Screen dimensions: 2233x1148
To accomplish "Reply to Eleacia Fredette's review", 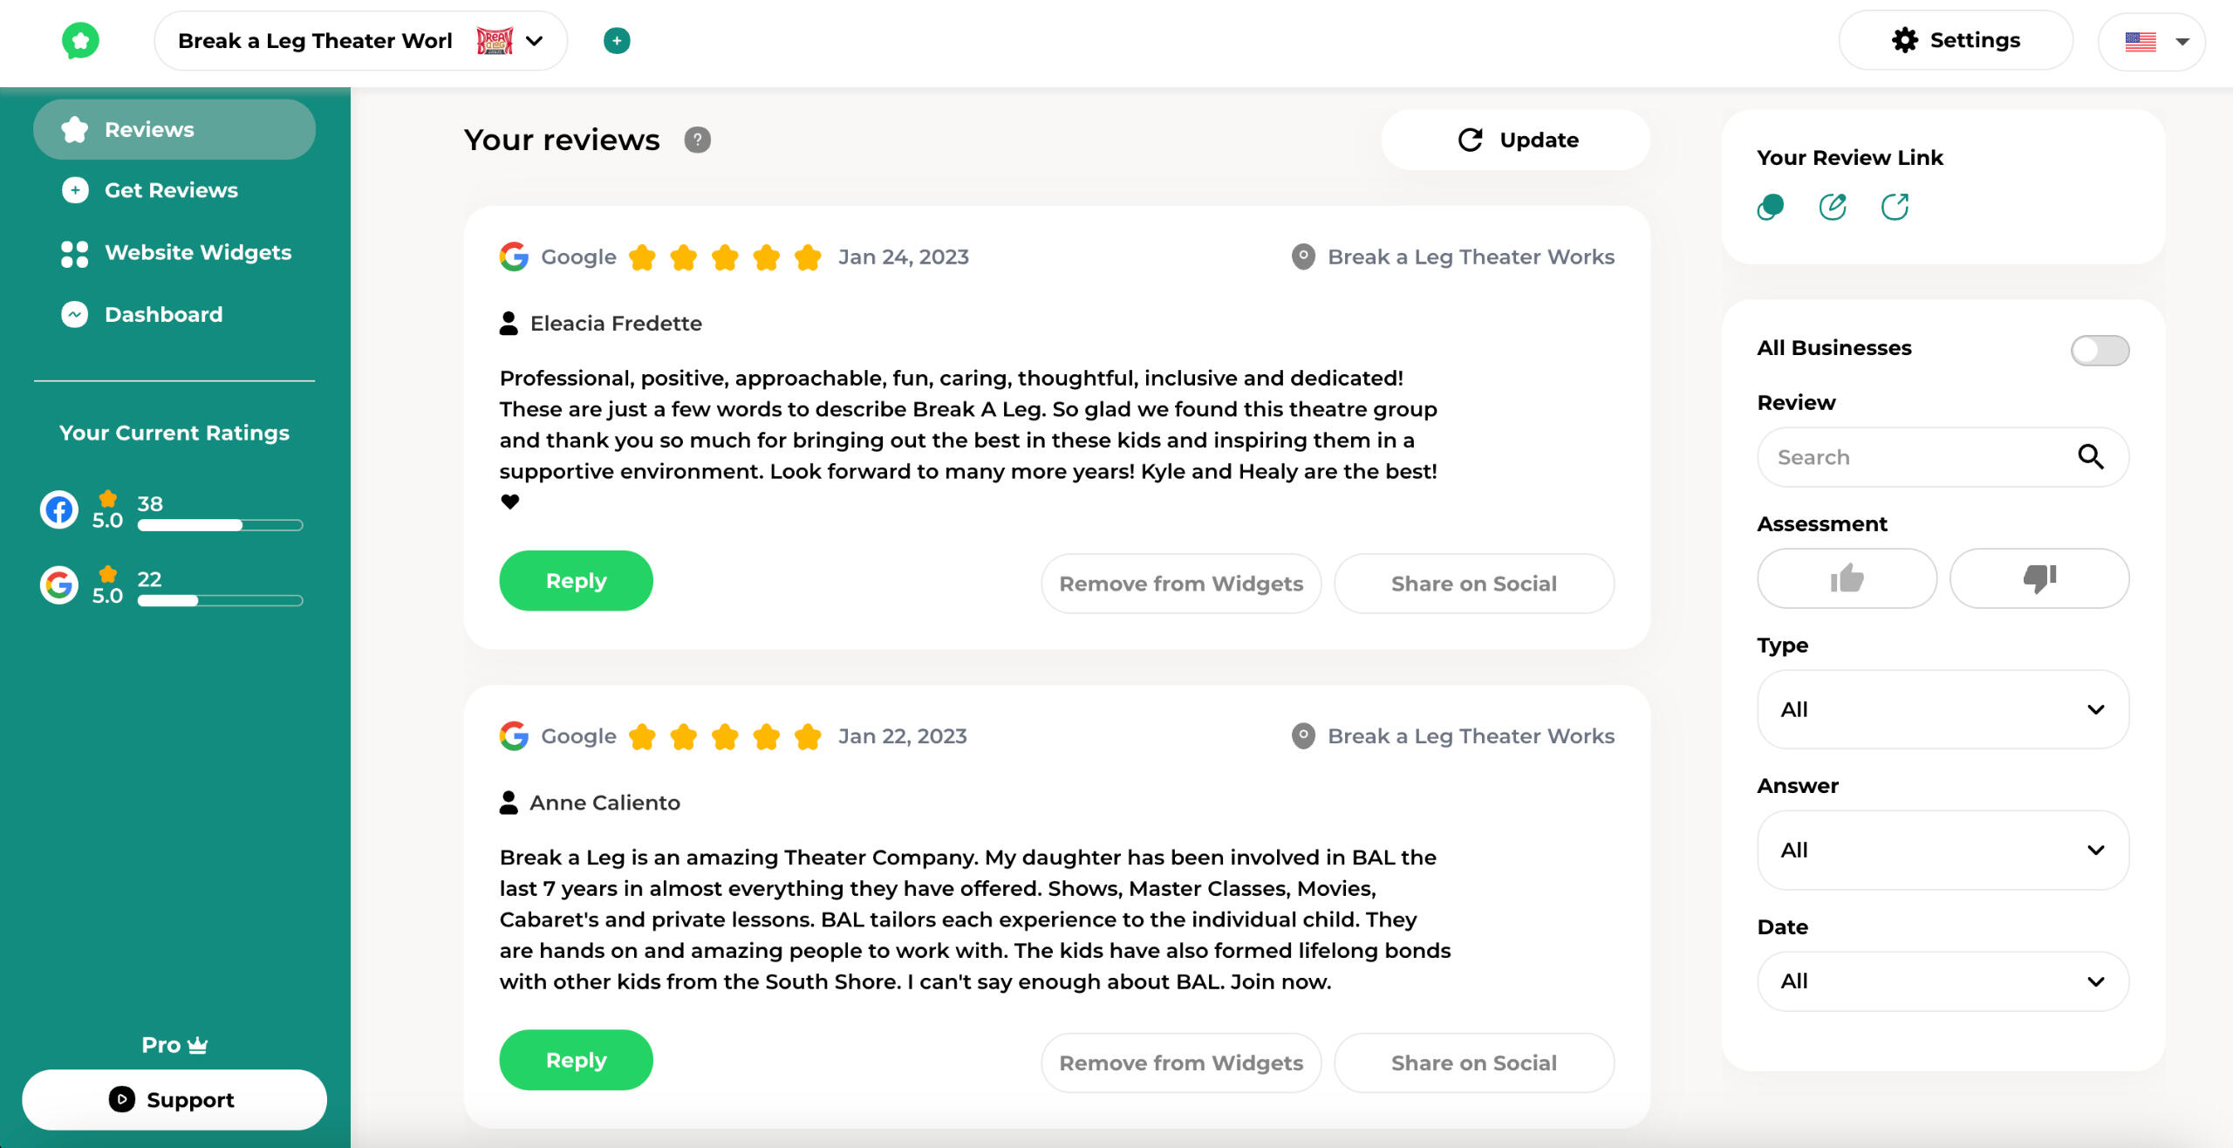I will [x=576, y=581].
